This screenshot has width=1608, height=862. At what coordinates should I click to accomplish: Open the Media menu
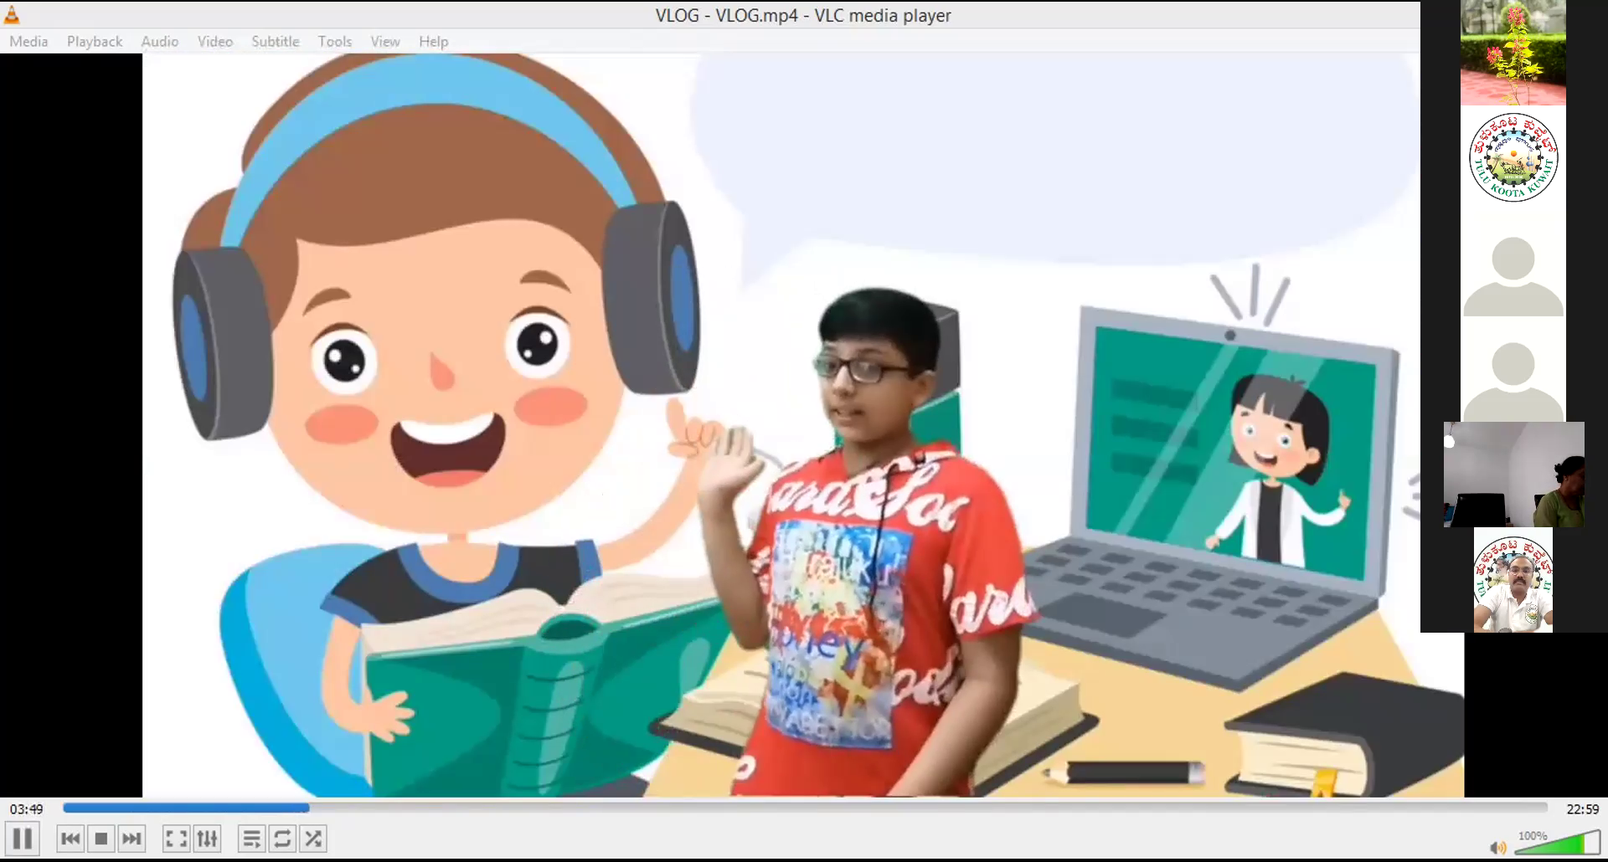(28, 41)
